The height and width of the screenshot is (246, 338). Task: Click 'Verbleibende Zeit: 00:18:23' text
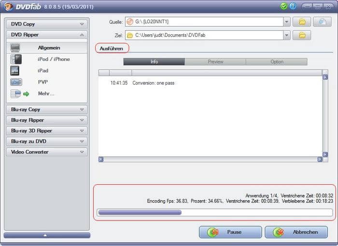[x=308, y=201]
